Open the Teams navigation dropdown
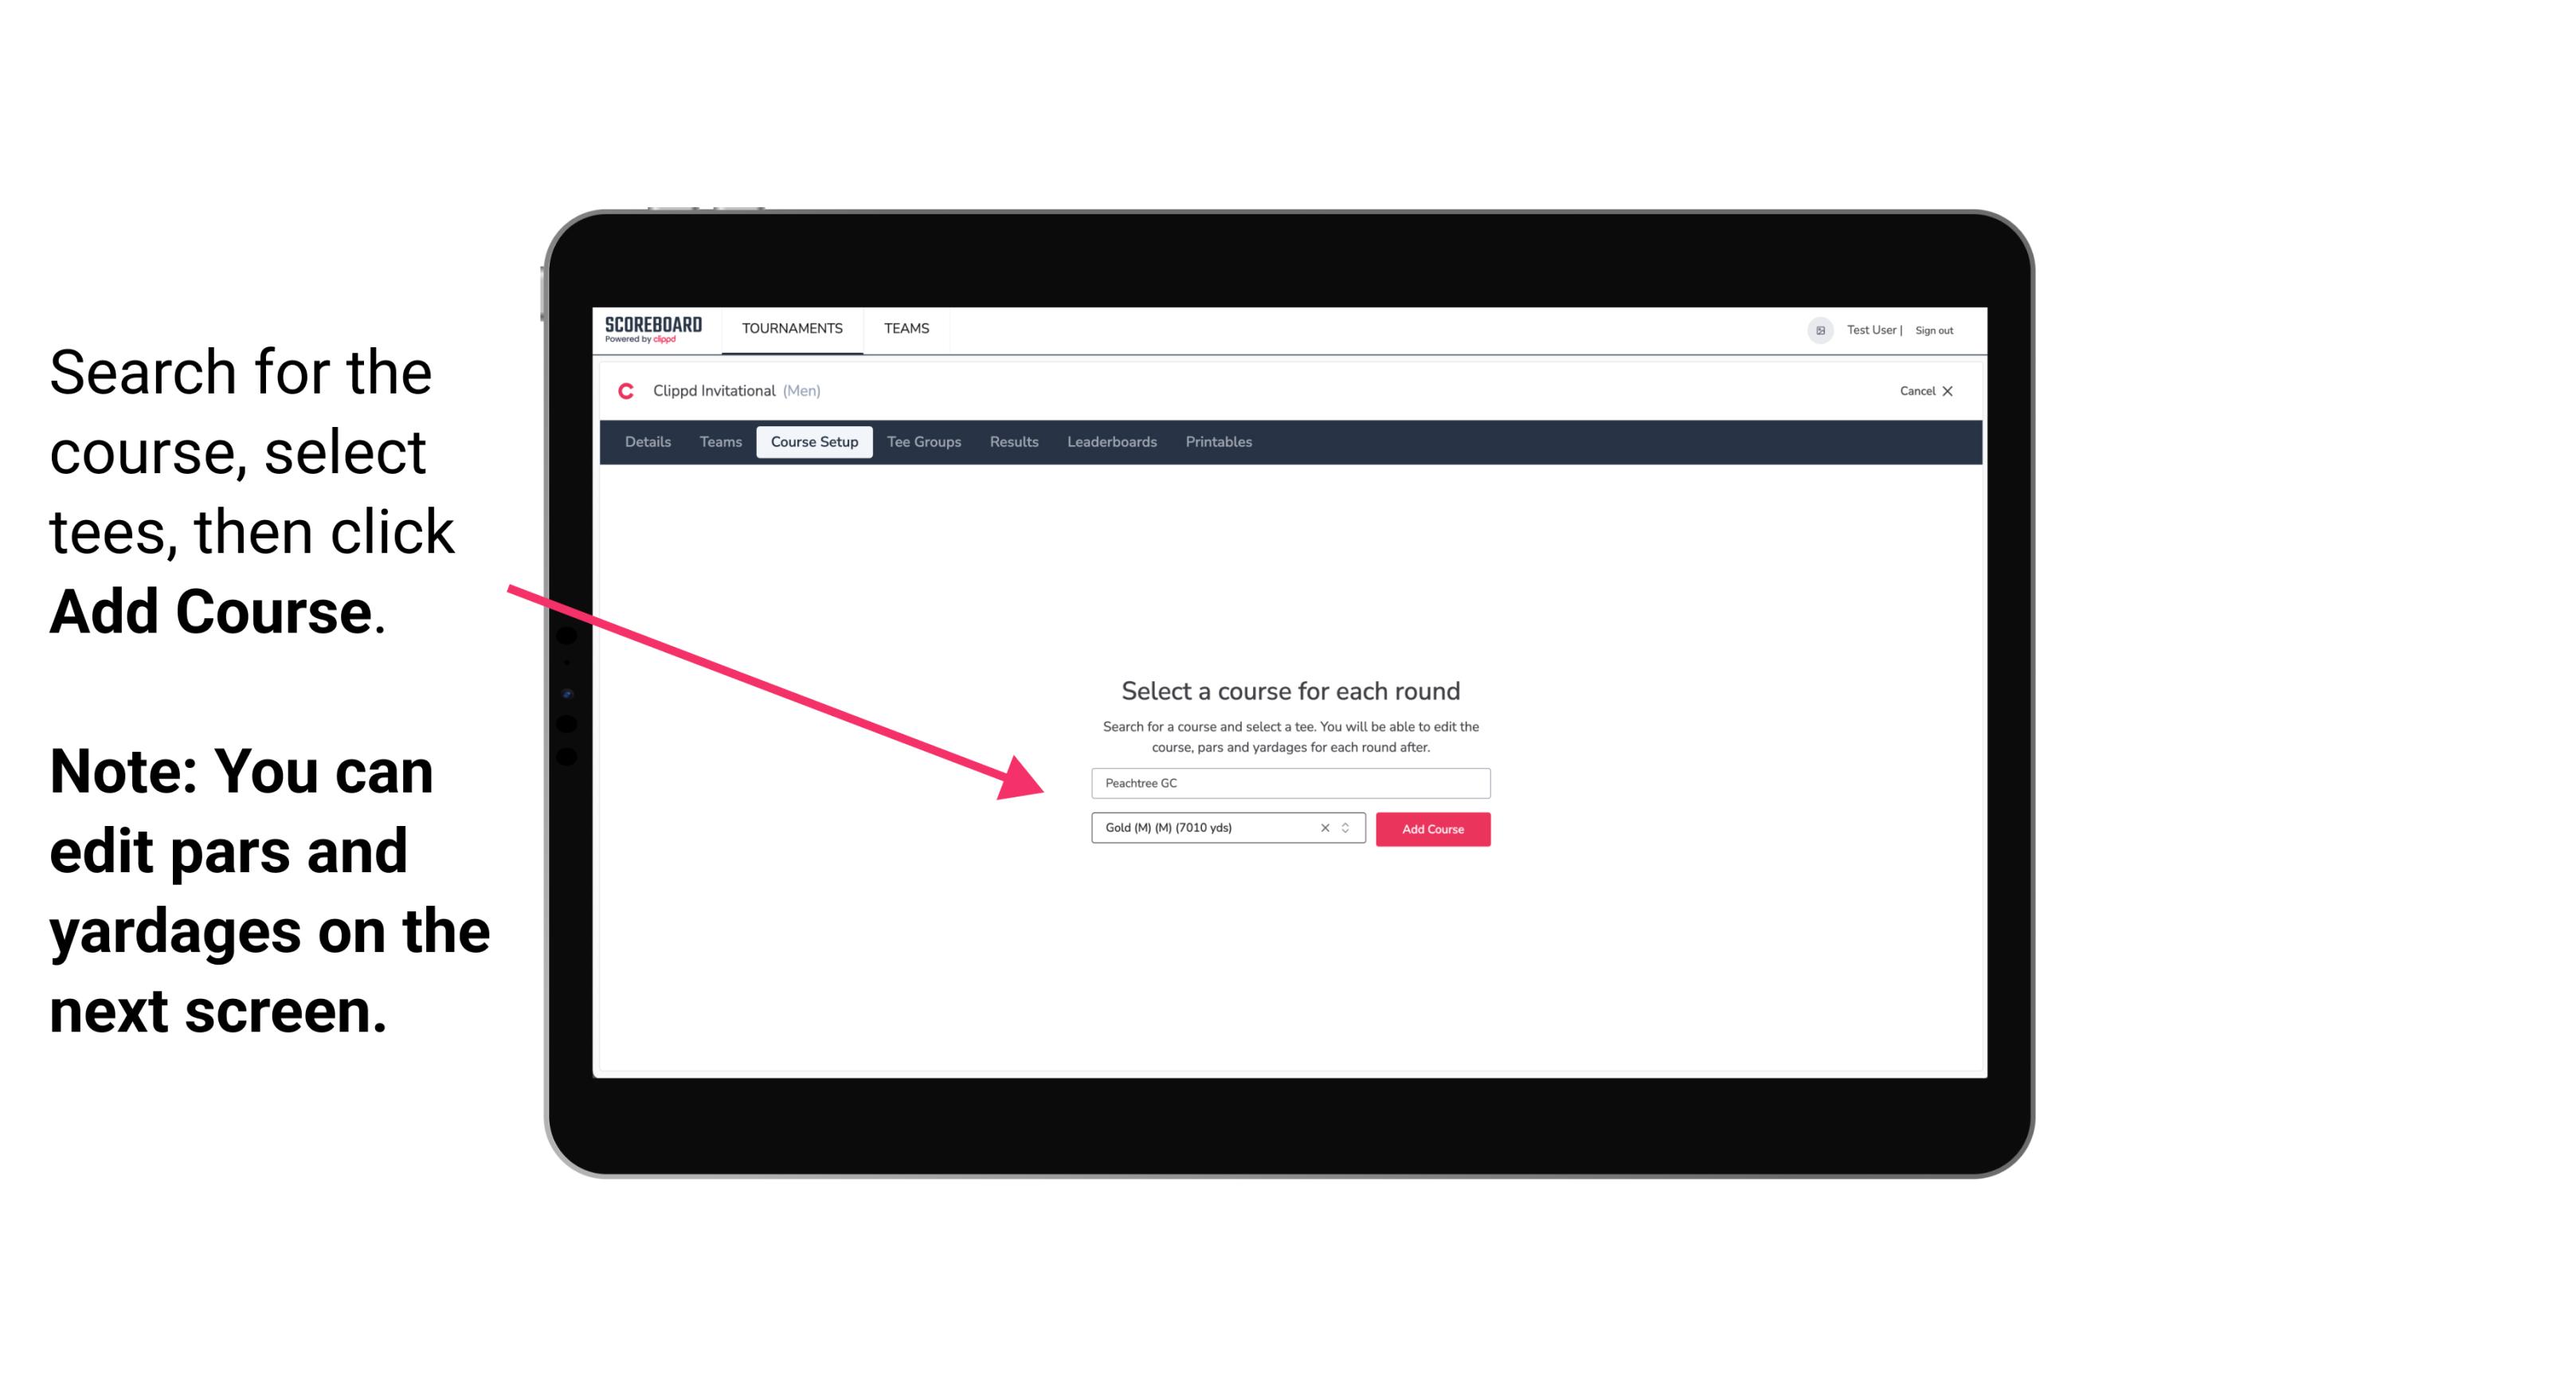Image resolution: width=2576 pixels, height=1386 pixels. [904, 327]
